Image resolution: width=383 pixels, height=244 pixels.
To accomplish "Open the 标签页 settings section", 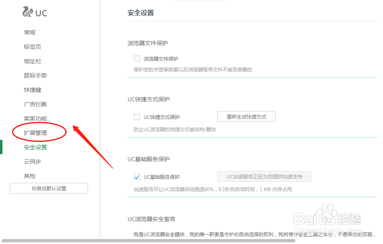I will [32, 47].
